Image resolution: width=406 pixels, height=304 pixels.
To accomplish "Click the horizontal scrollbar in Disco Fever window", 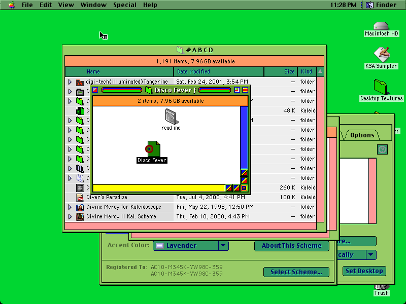I will [159, 188].
